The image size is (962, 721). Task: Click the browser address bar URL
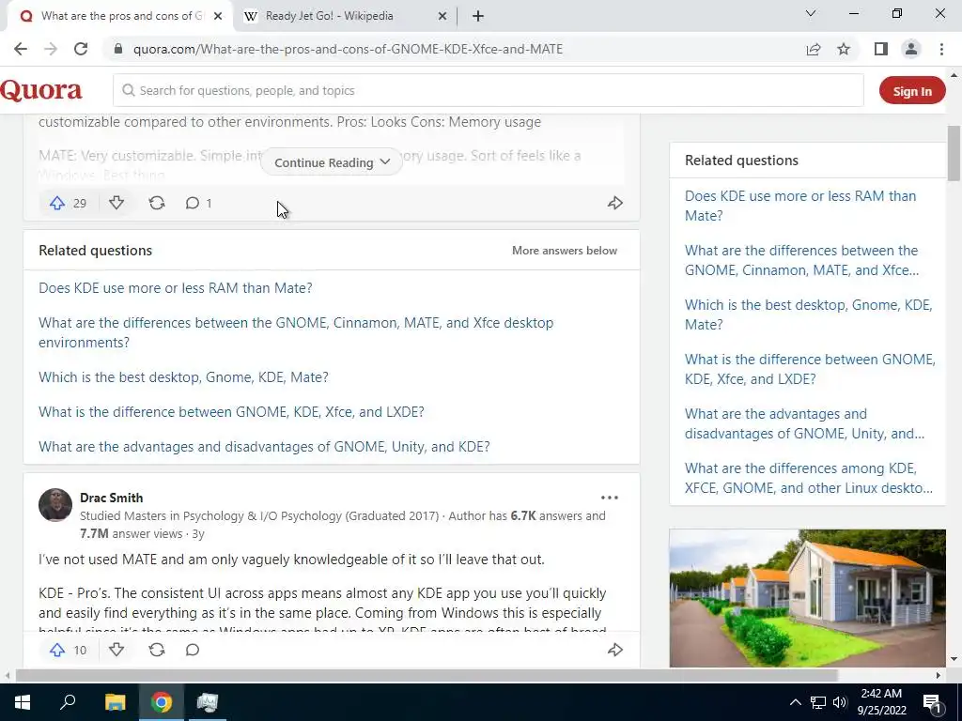(x=348, y=49)
